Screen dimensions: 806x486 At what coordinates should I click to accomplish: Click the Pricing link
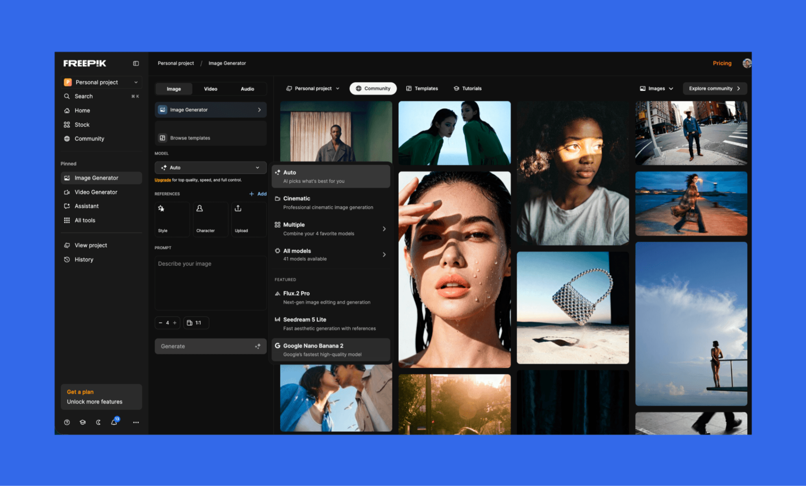pyautogui.click(x=722, y=63)
